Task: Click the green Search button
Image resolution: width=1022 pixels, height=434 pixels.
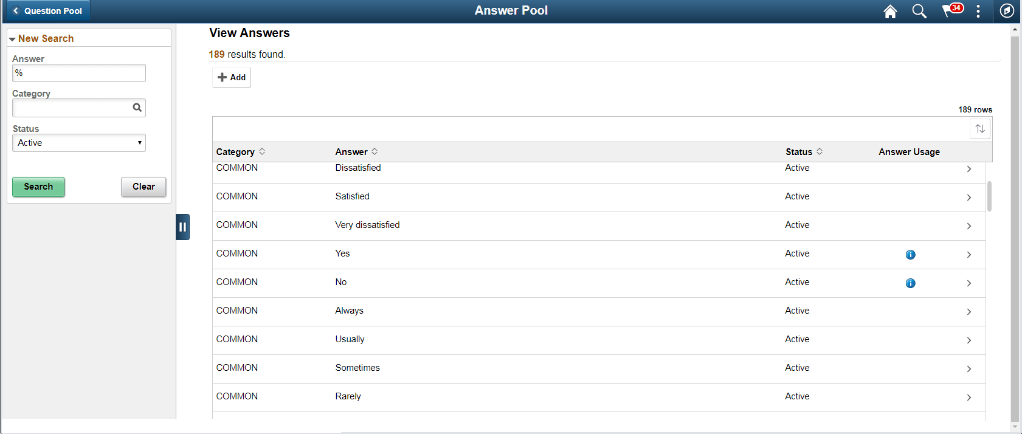Action: tap(38, 187)
